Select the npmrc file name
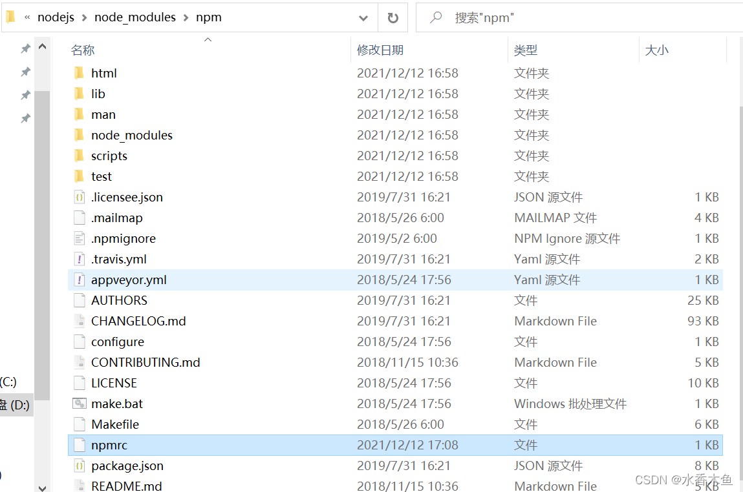 [x=109, y=445]
